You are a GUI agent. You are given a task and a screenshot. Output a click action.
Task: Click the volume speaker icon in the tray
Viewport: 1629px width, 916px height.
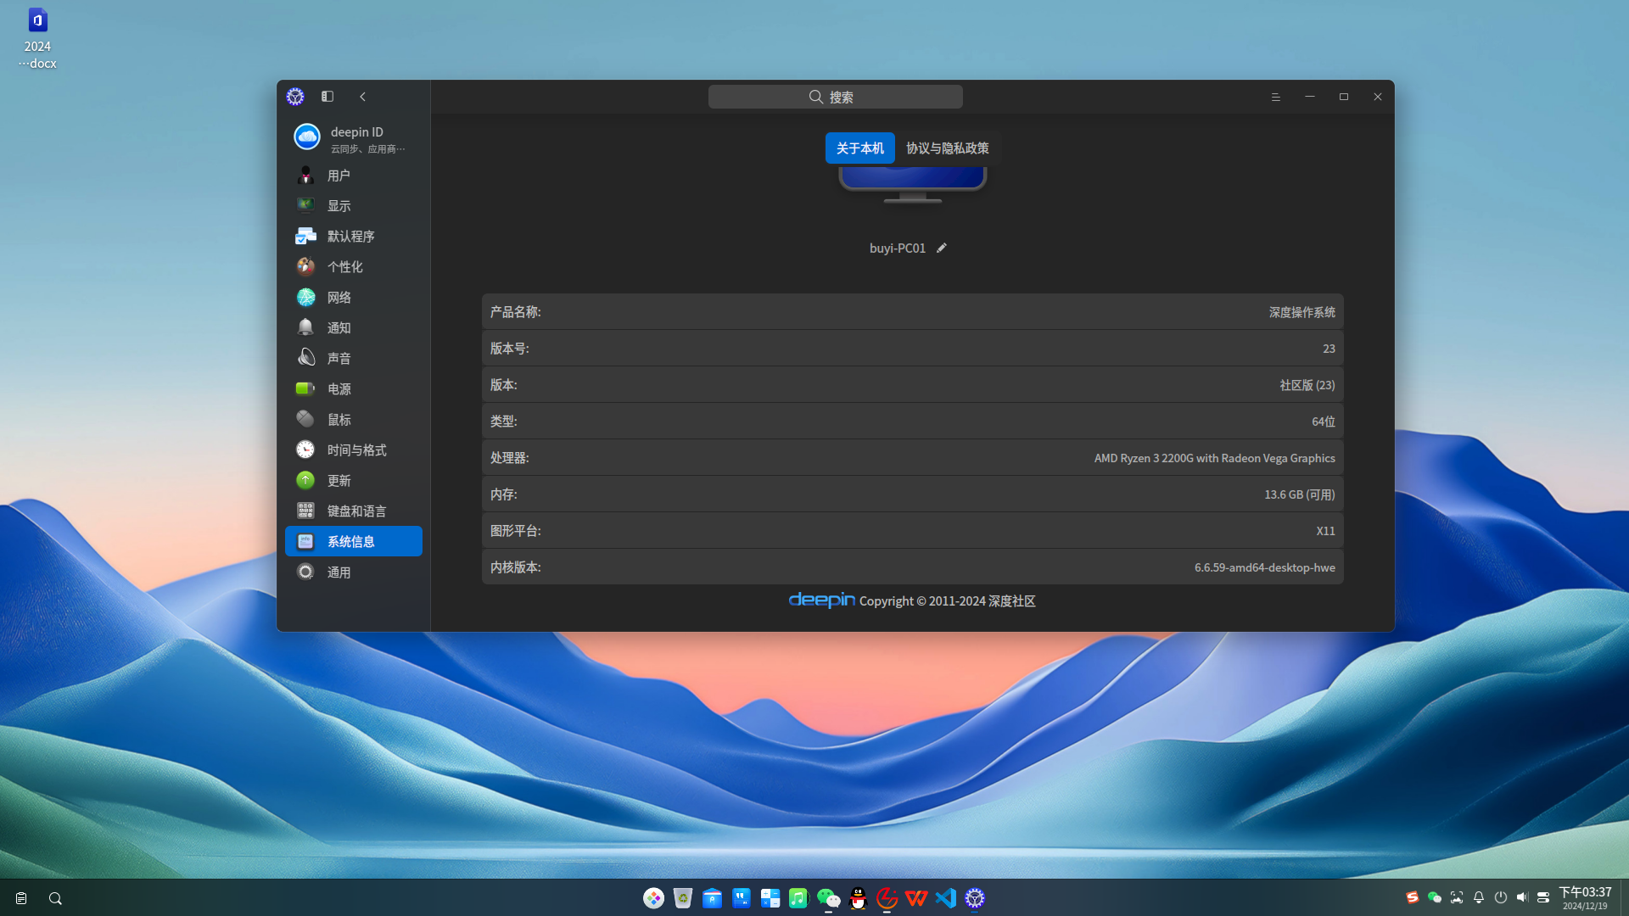coord(1522,897)
